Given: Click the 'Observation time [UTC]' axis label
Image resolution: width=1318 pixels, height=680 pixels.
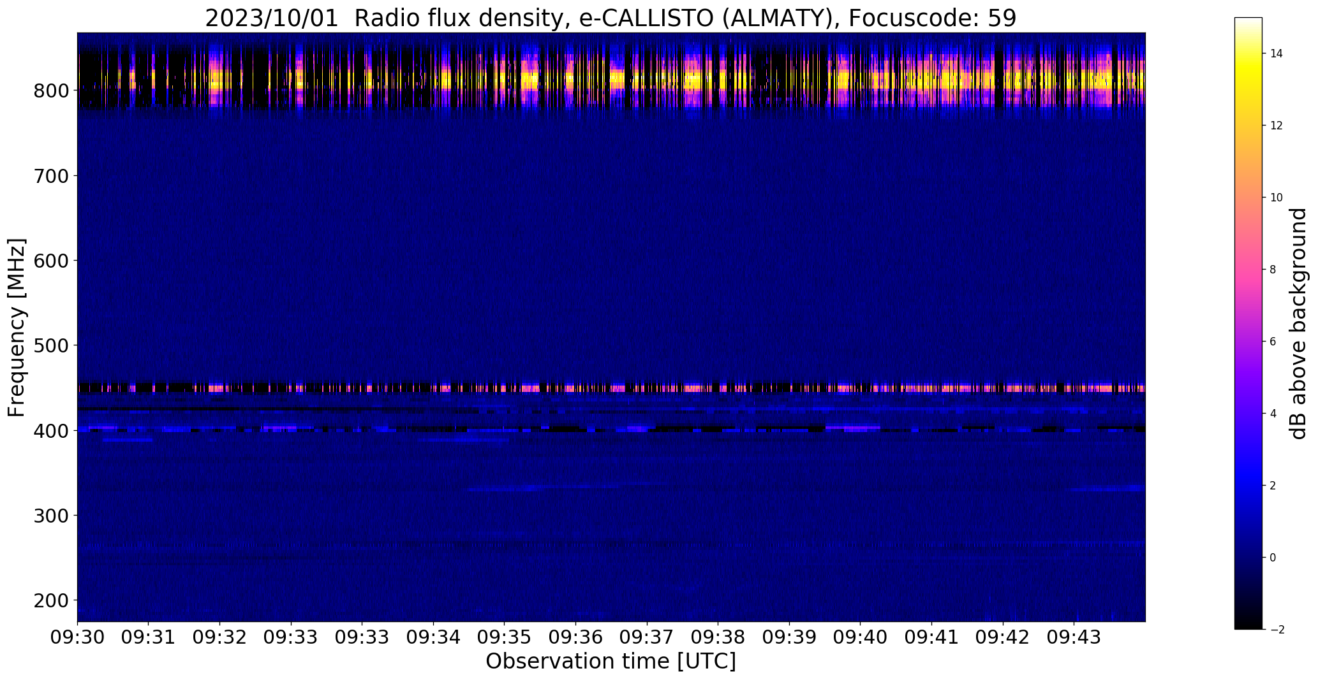Looking at the screenshot, I should click(x=611, y=662).
